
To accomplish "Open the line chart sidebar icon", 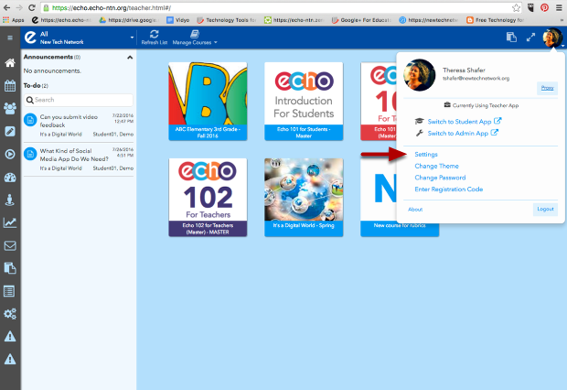I will click(x=10, y=222).
